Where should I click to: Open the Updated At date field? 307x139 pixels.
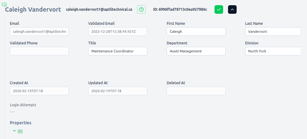117,91
